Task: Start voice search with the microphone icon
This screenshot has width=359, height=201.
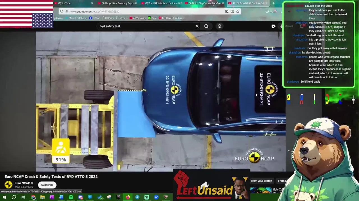Action: coord(219,26)
